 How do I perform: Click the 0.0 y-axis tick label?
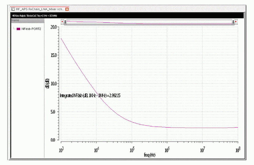coord(53,140)
